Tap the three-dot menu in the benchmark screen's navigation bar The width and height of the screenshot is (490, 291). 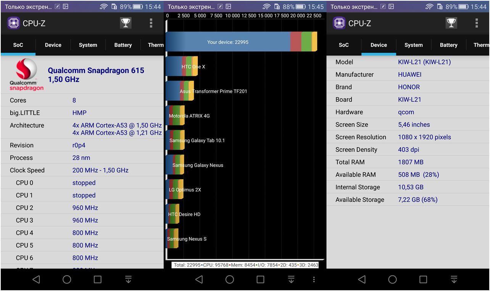314,280
